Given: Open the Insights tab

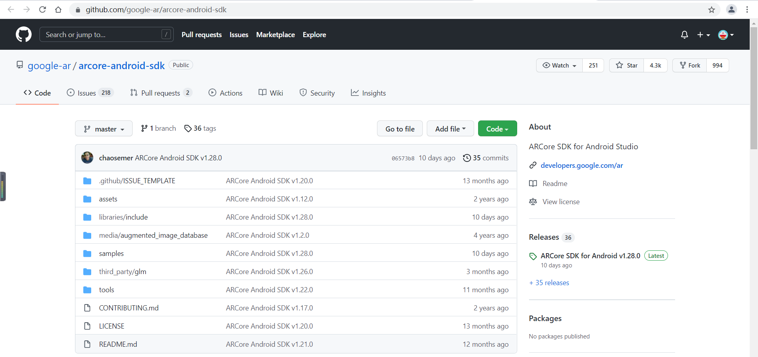Looking at the screenshot, I should pyautogui.click(x=368, y=93).
